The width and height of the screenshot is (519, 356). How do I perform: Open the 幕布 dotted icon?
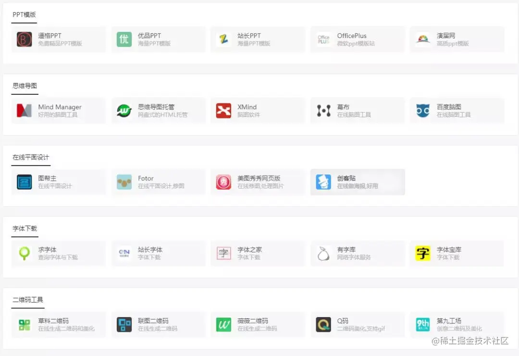click(323, 111)
